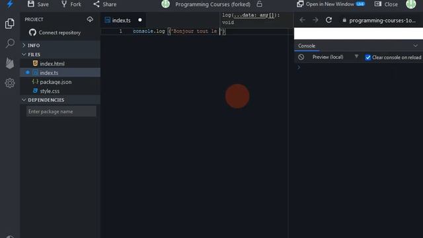Screen dimensions: 423x238
Task: Share the project
Action: (105, 5)
